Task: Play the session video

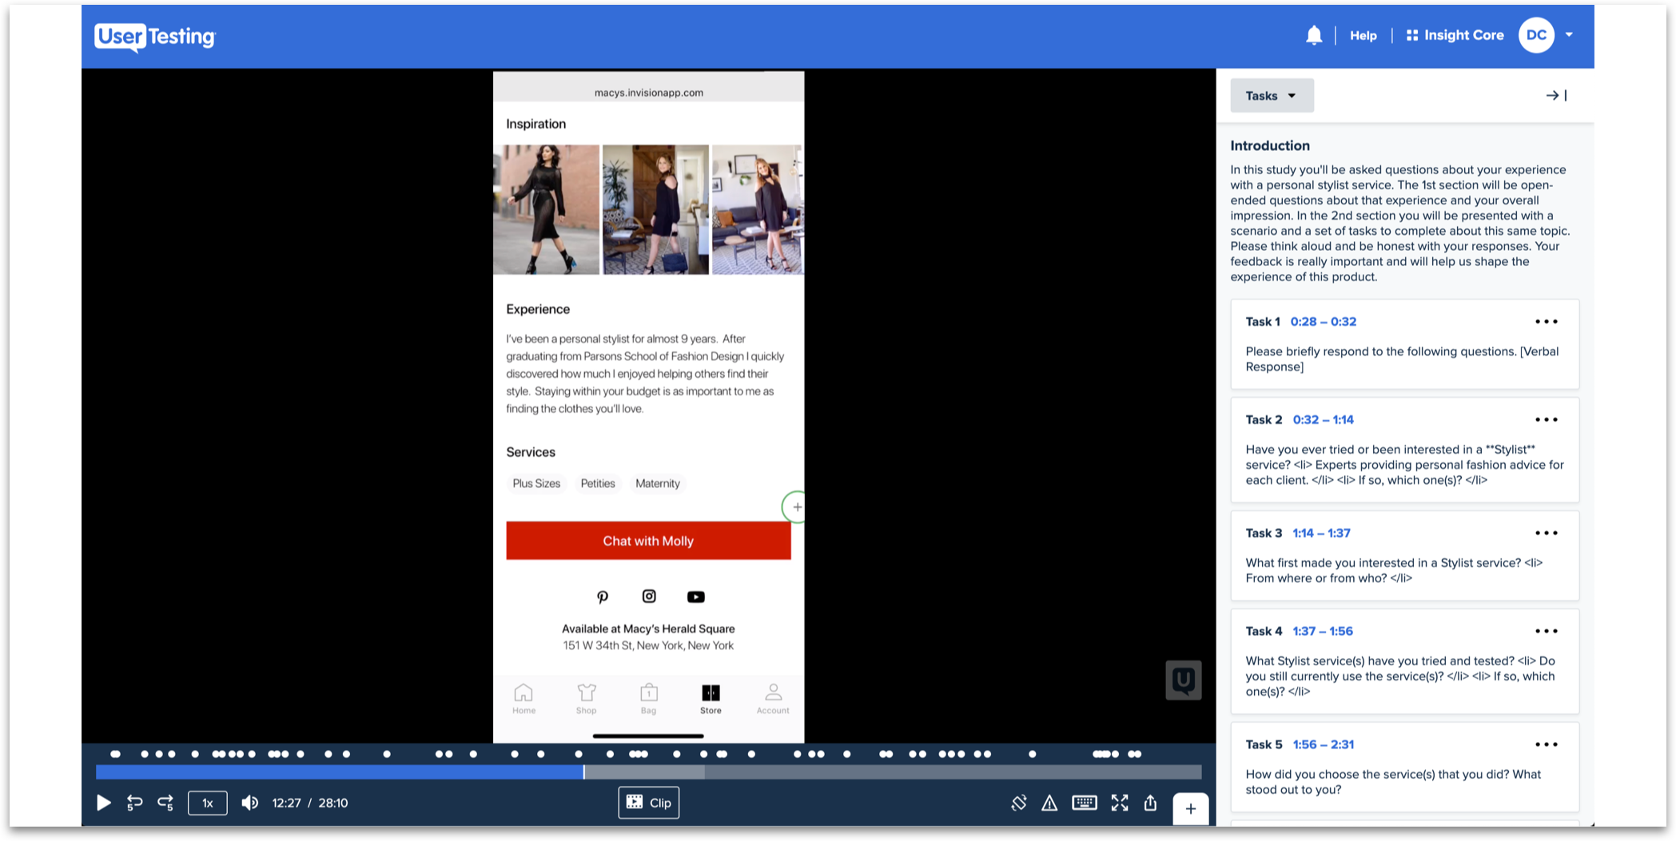Action: point(104,803)
